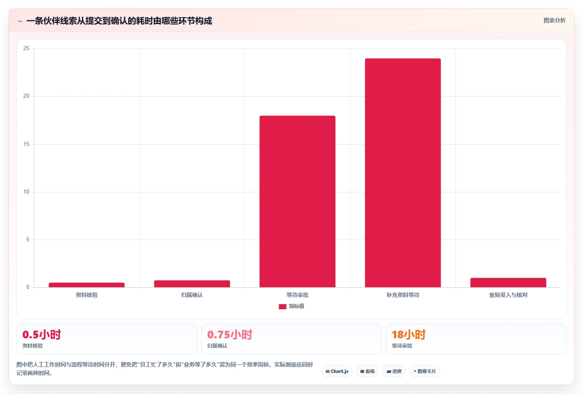This screenshot has width=583, height=394.
Task: Select the 等待审批 bar in the chart
Action: tap(298, 202)
